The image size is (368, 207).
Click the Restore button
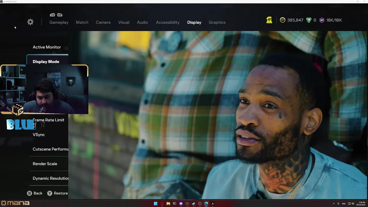(x=57, y=193)
